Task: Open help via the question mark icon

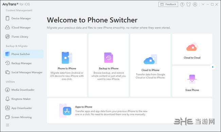Action: (x=182, y=4)
